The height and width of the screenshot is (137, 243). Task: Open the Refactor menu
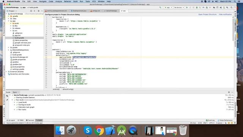68,2
